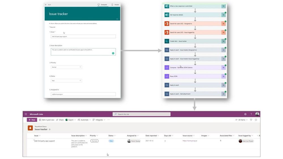Image resolution: width=283 pixels, height=159 pixels.
Task: Open the profile avatar in Lists header
Action: point(257,114)
